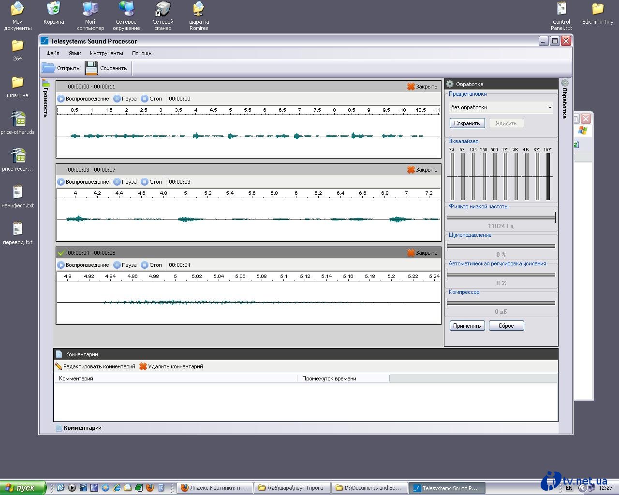619x495 pixels.
Task: Open the Инструменты menu
Action: 106,53
